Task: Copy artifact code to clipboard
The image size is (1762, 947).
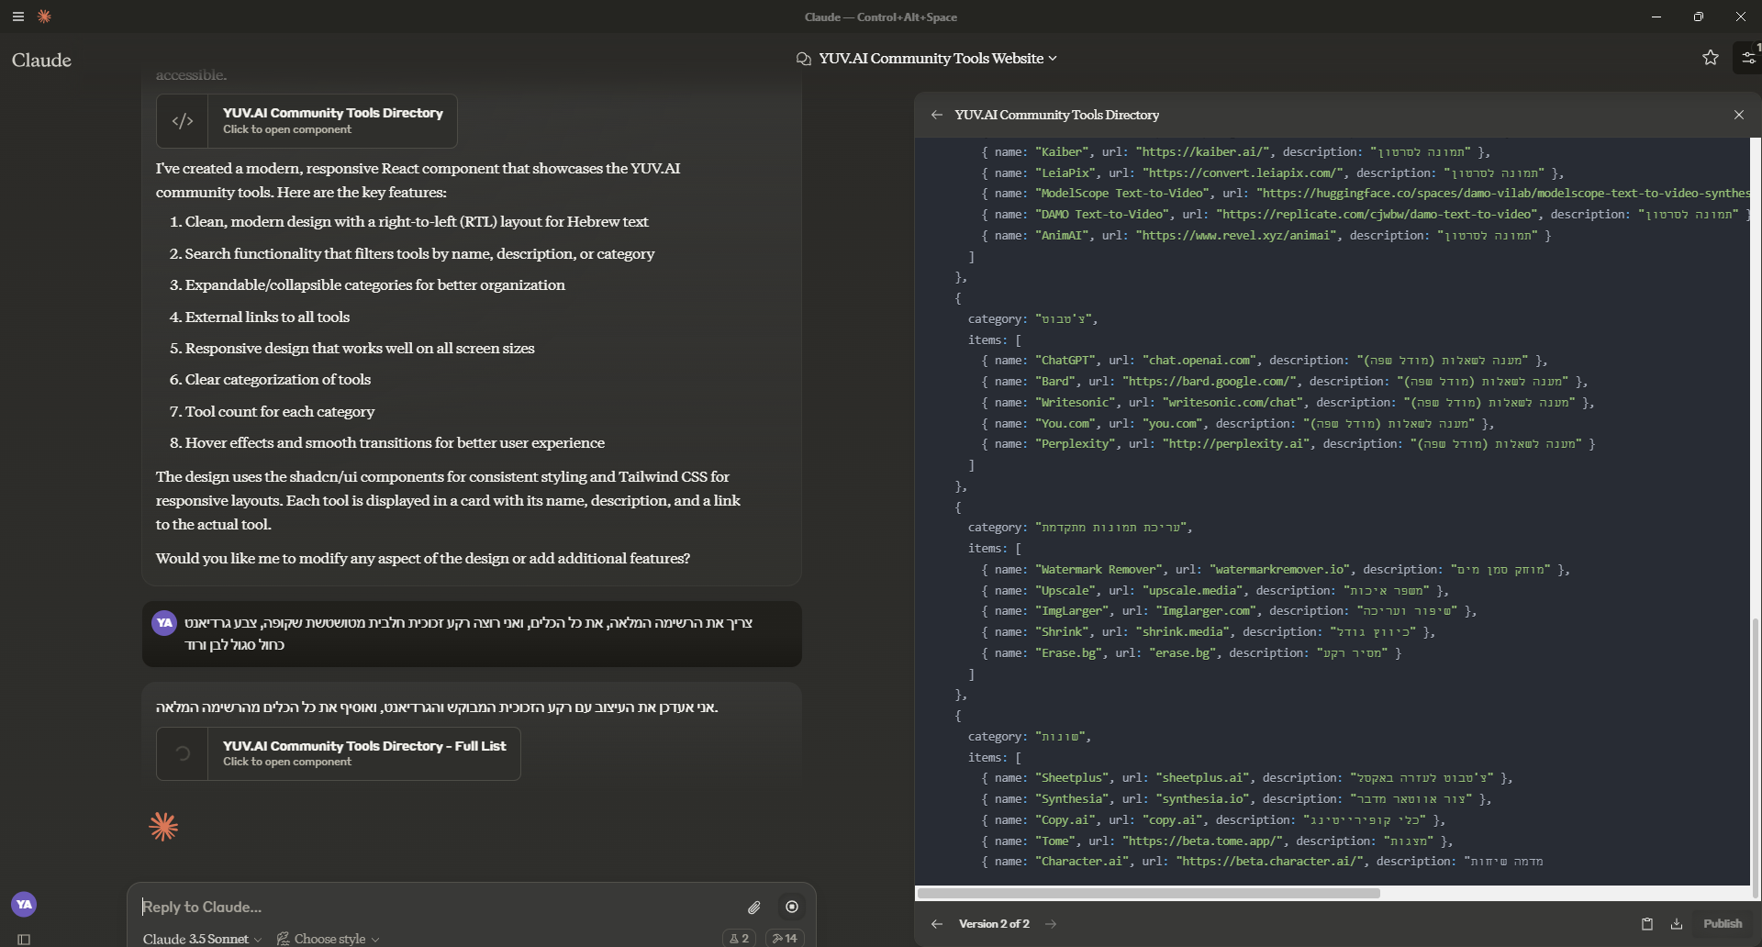Action: [1647, 924]
